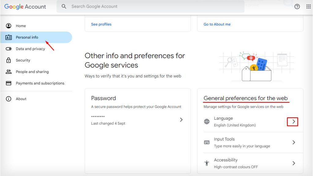The height and width of the screenshot is (176, 313).
Task: Expand the Language setting chevron
Action: coord(293,122)
